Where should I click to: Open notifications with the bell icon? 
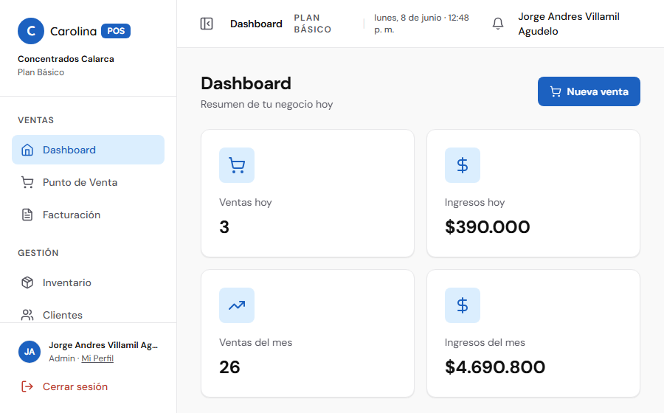[498, 24]
